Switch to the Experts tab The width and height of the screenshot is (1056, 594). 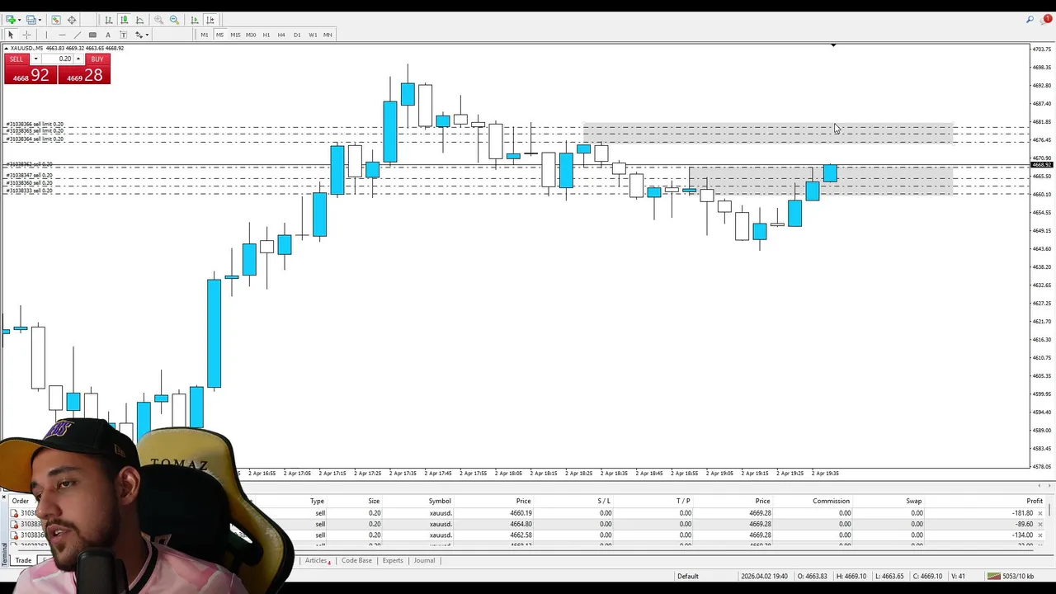tap(393, 560)
